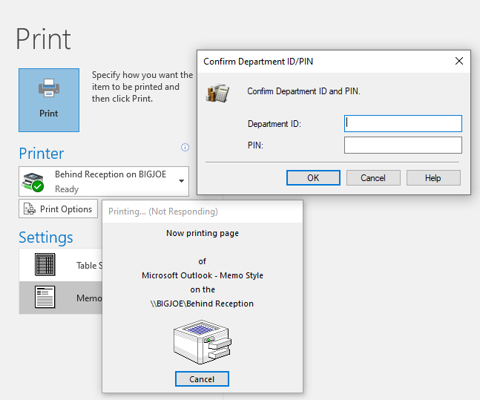Click into the PIN input field

tap(403, 145)
